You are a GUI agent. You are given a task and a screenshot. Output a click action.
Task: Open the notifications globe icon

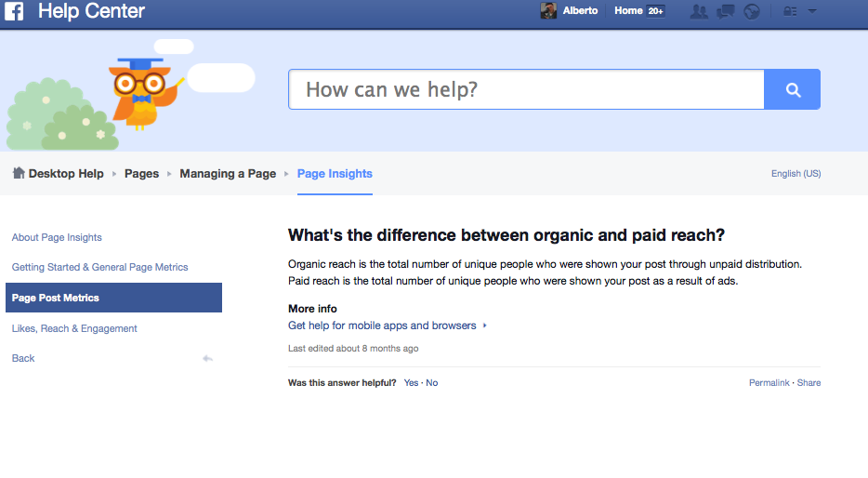[x=752, y=11]
